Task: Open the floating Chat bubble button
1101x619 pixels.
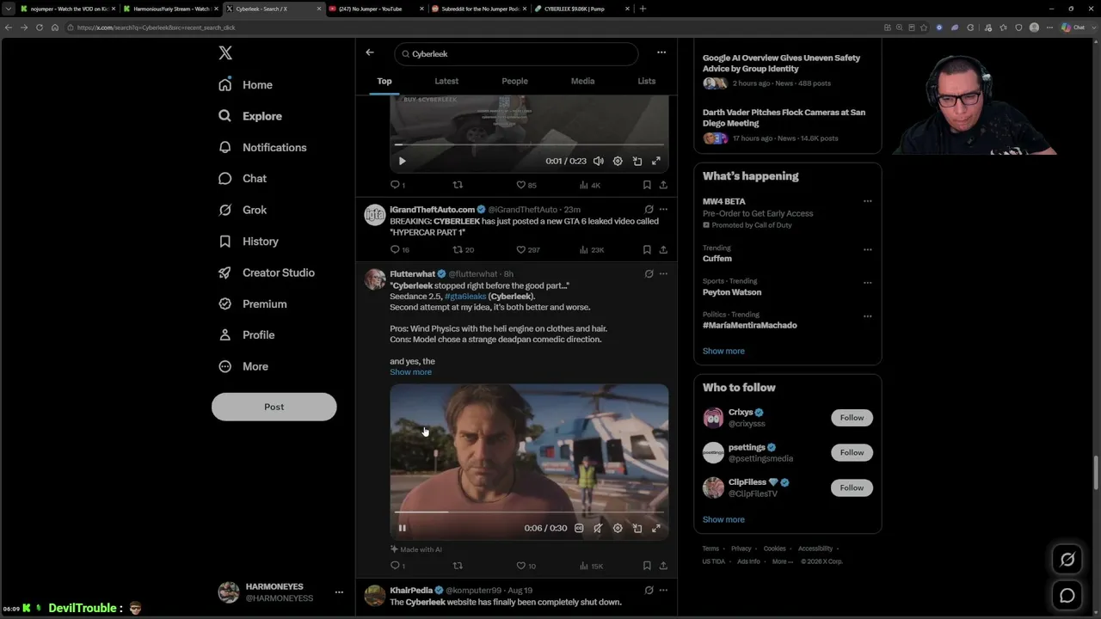Action: point(1067,595)
